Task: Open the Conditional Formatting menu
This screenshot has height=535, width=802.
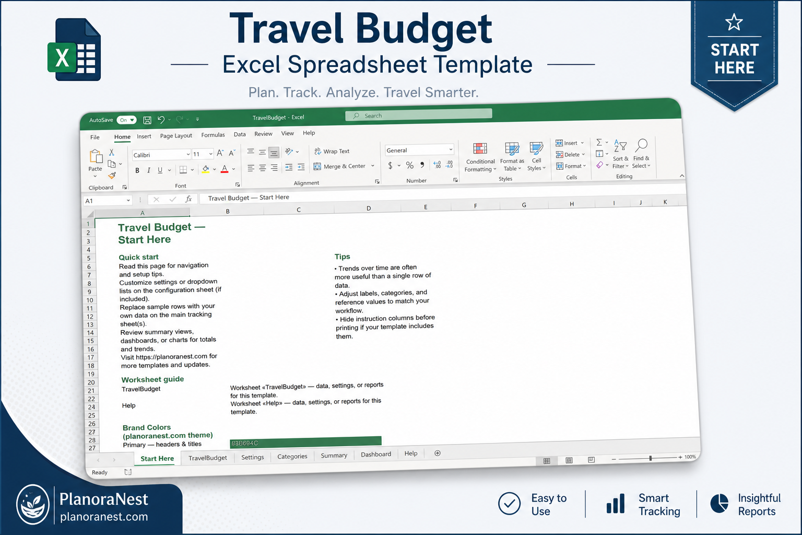Action: pyautogui.click(x=480, y=157)
